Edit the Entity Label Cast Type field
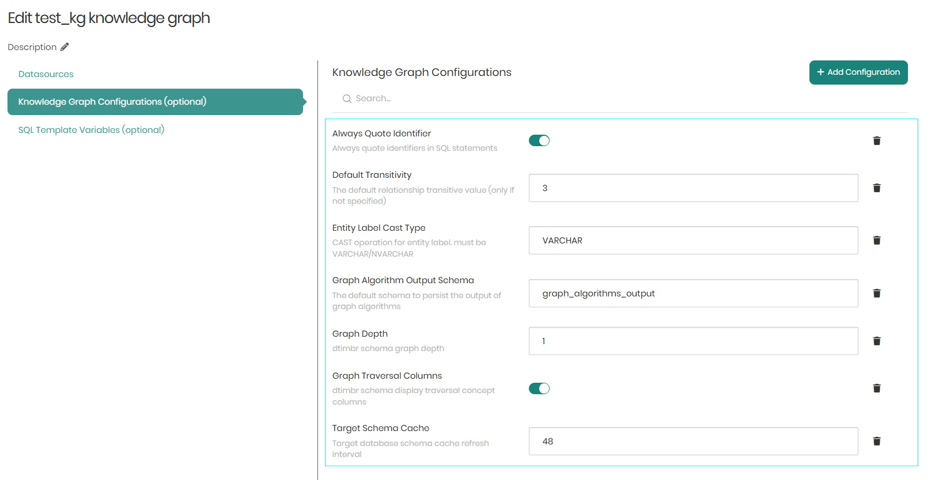This screenshot has width=931, height=480. pos(693,241)
